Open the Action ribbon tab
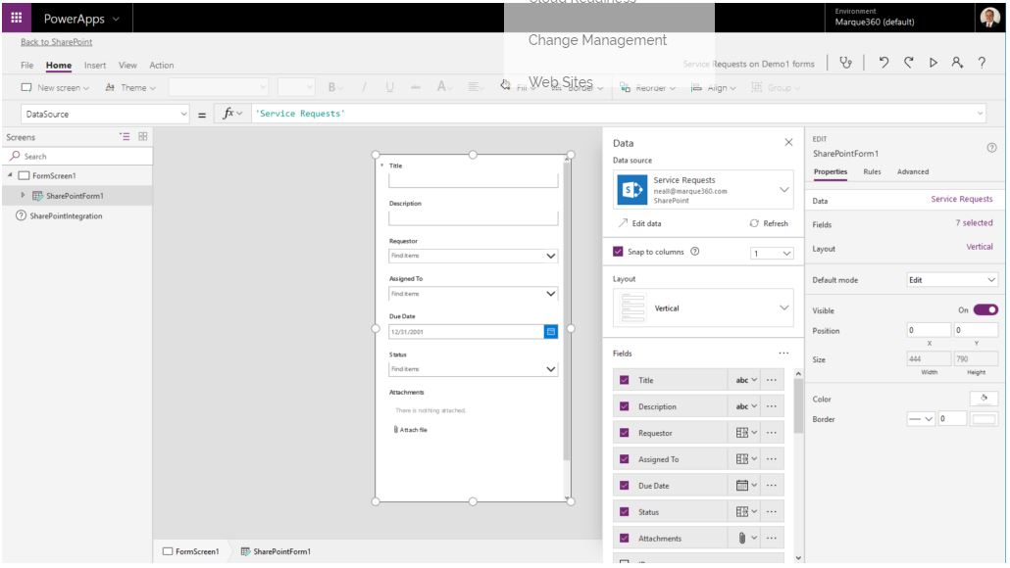The height and width of the screenshot is (568, 1010). 161,65
